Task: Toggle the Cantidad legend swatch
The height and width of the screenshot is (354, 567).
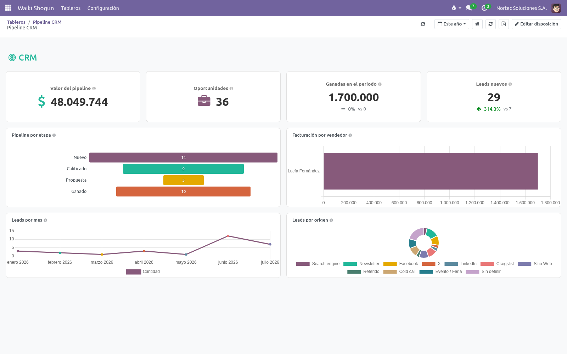Action: [x=134, y=272]
